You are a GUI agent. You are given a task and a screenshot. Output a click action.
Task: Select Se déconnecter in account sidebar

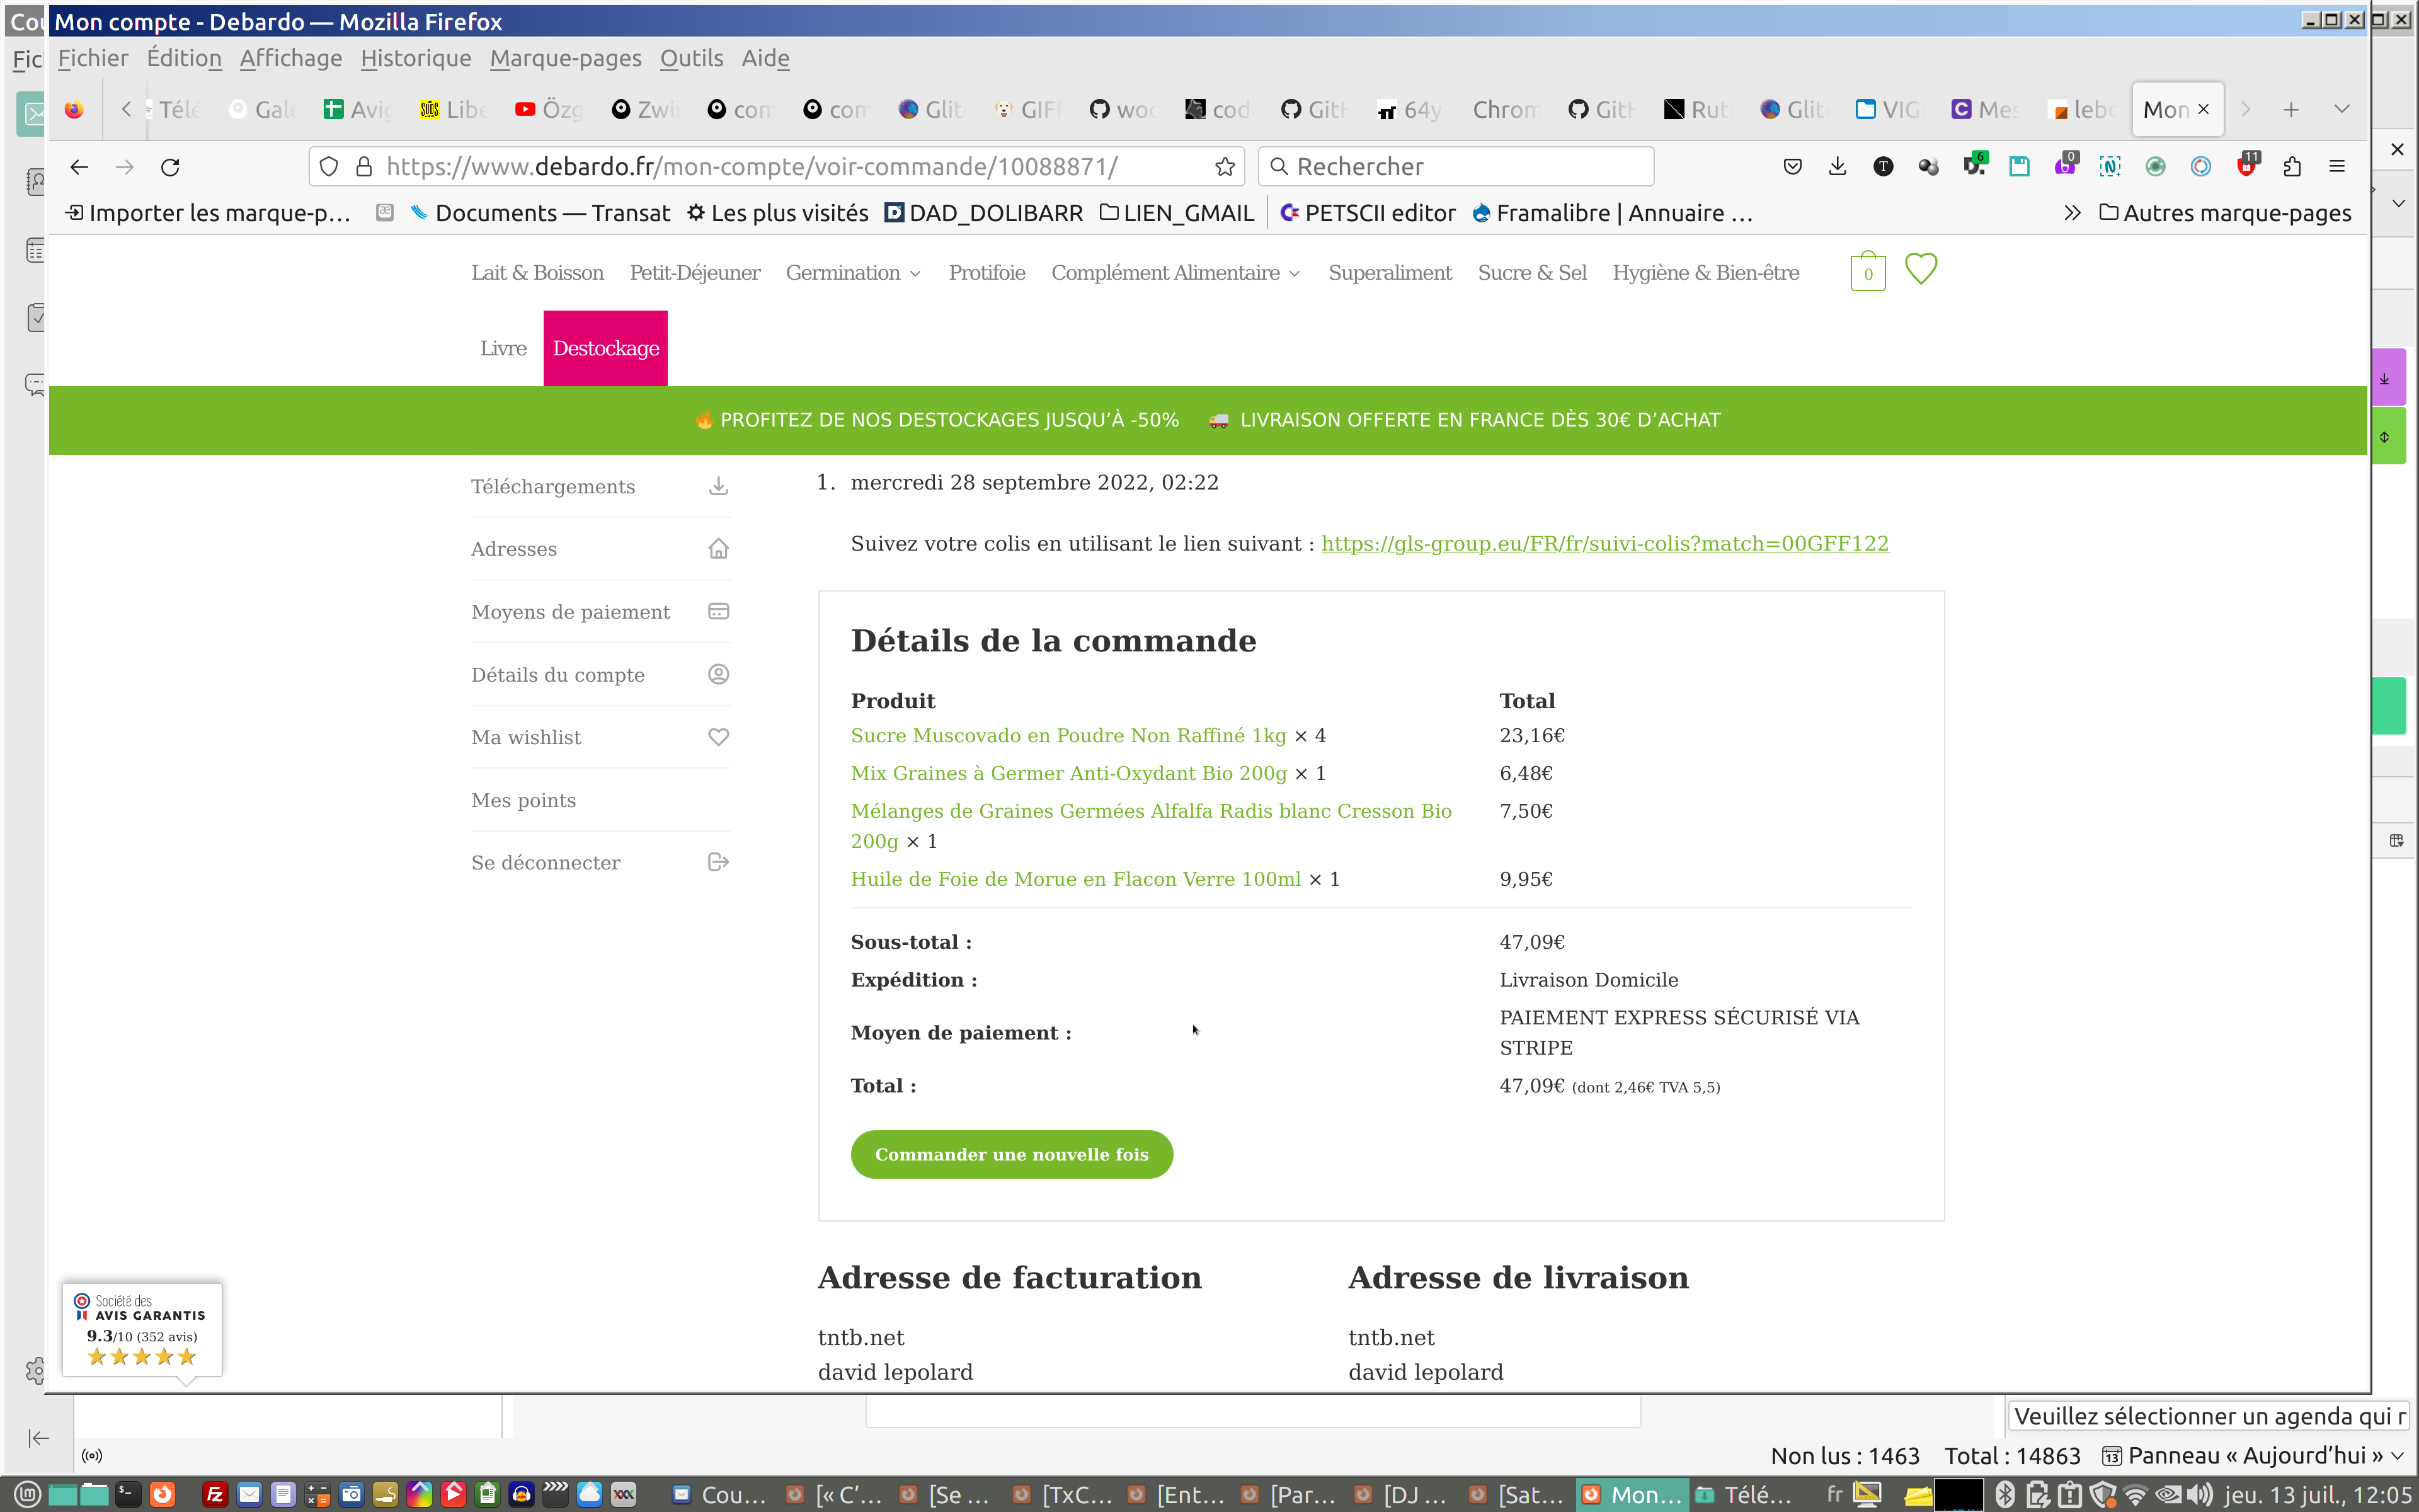click(545, 862)
